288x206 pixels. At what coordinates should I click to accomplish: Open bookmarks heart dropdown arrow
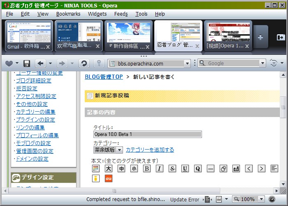click(x=17, y=63)
